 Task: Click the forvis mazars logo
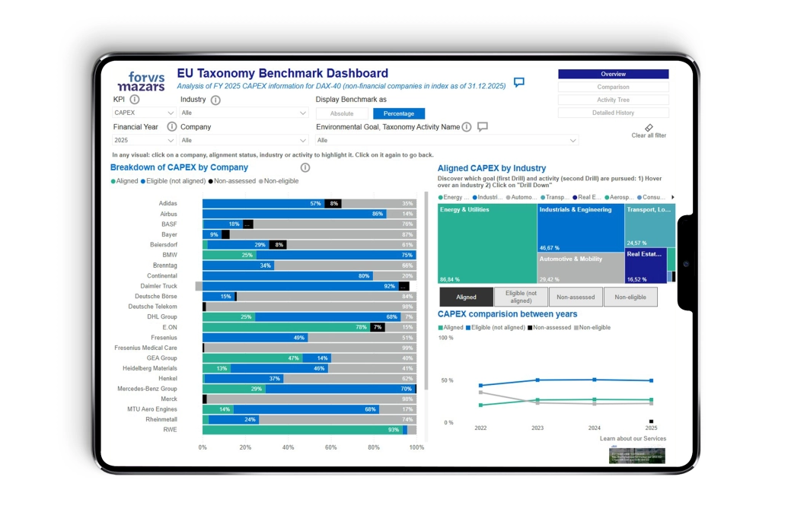142,81
